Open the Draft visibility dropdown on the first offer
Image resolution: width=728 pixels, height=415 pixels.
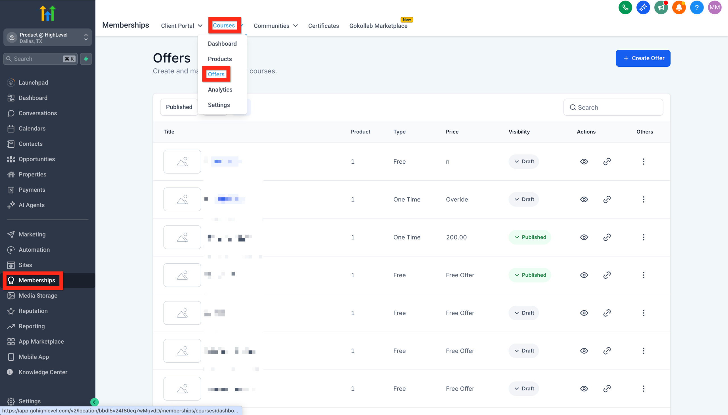524,161
